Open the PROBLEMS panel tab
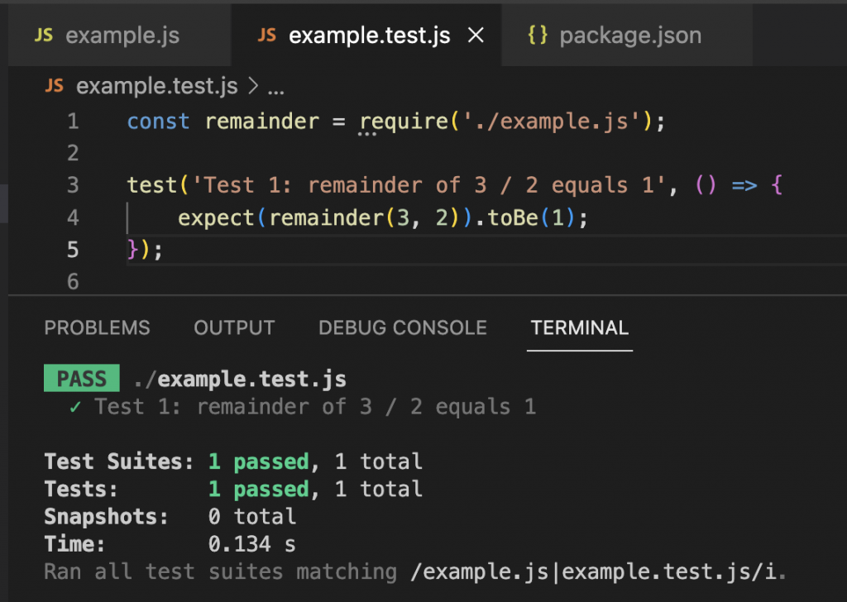847x602 pixels. pos(97,328)
